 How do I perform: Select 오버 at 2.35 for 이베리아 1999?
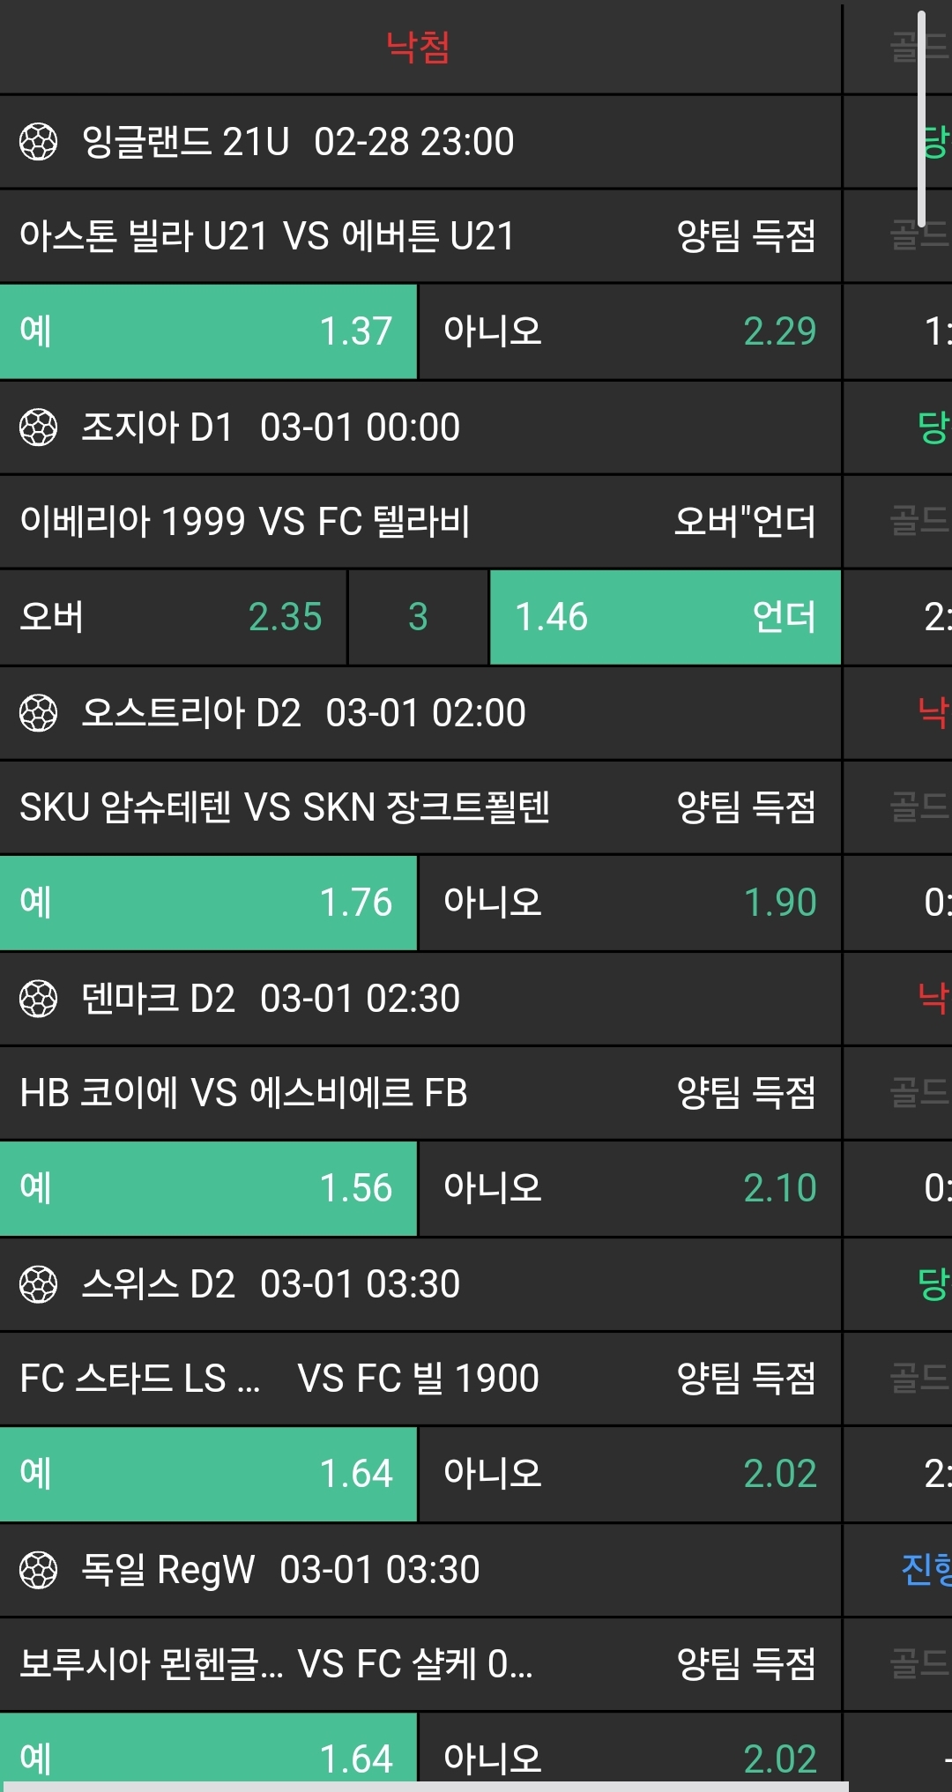click(173, 617)
